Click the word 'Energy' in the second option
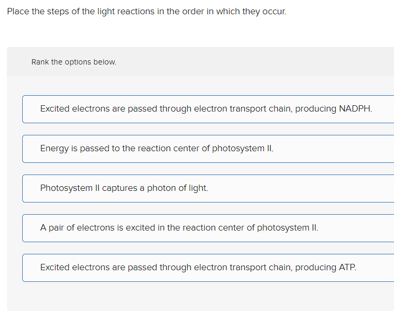 pyautogui.click(x=54, y=149)
